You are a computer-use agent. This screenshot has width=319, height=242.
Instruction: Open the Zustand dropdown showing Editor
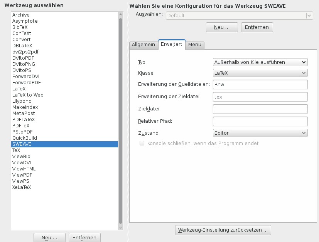point(260,133)
